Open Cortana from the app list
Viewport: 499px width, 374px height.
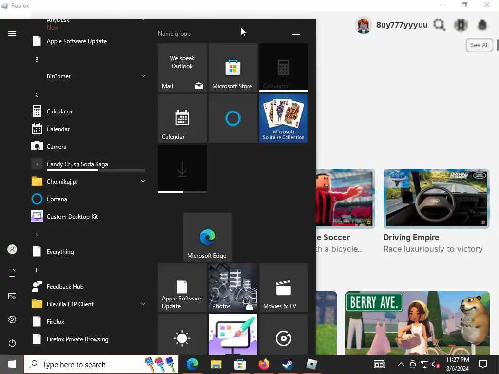89,199
